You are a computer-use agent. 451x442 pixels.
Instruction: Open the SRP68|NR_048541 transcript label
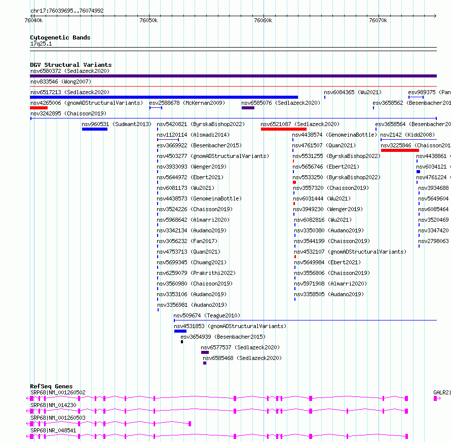click(53, 430)
